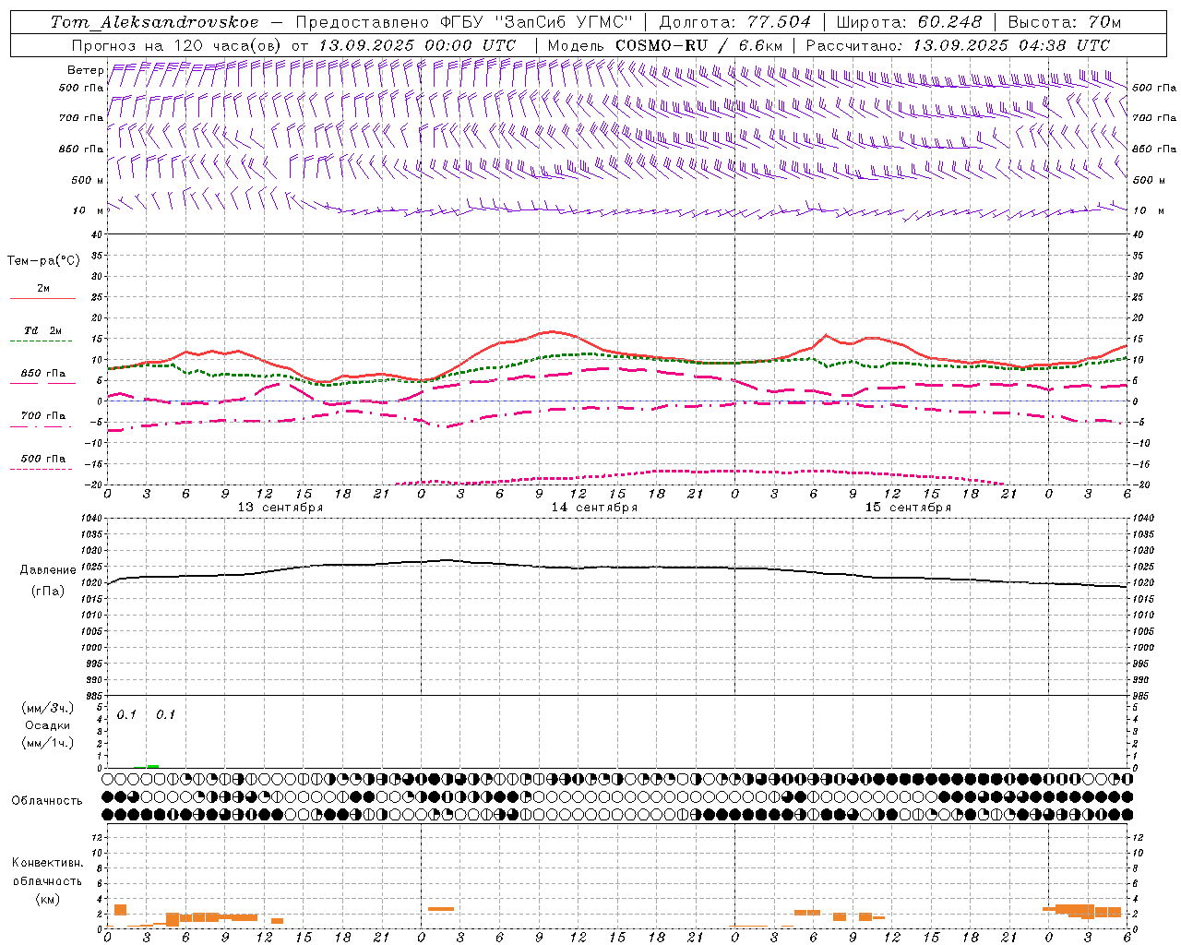Click the station name Tom_Aleksandrovskoe in the header
1181x945 pixels.
pos(155,22)
